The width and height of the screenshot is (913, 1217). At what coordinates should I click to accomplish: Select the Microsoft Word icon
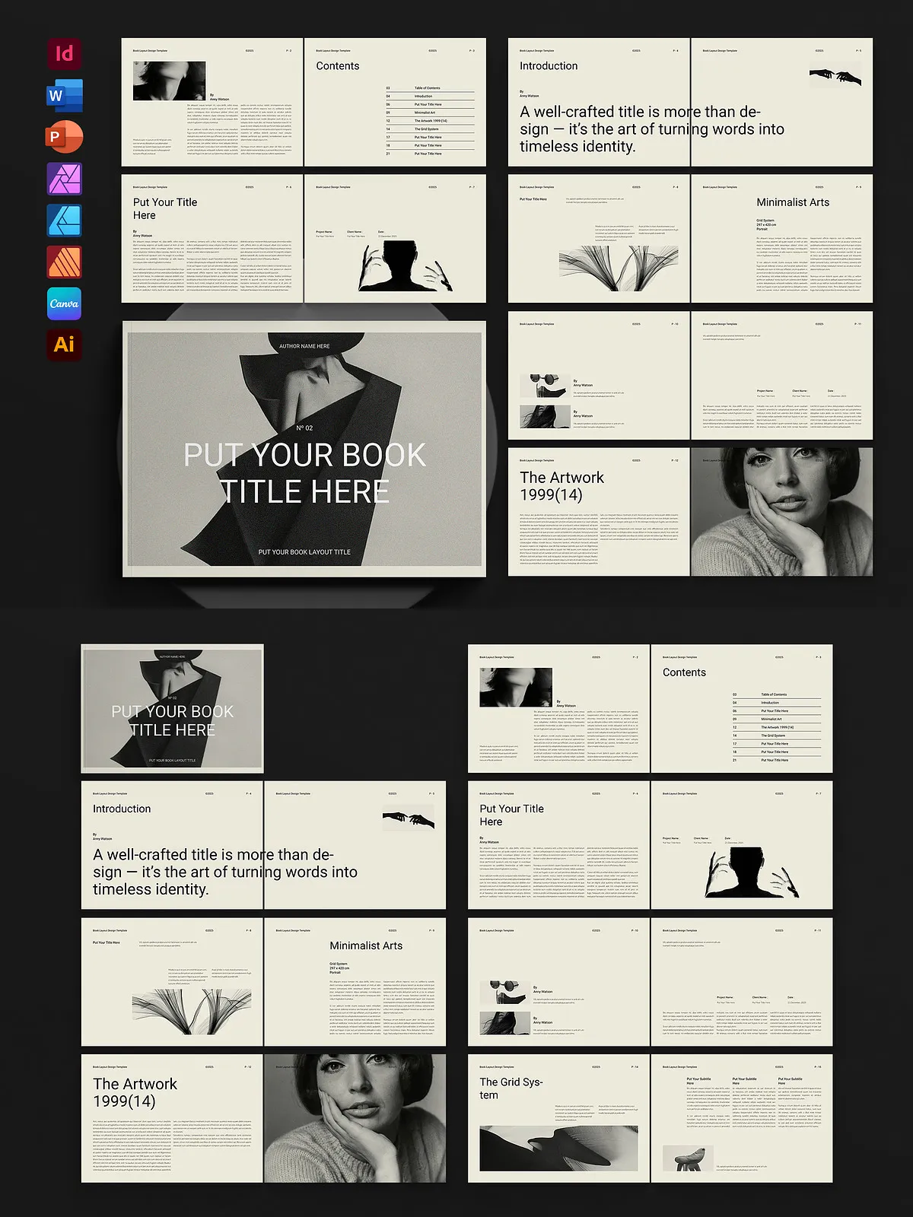point(65,96)
